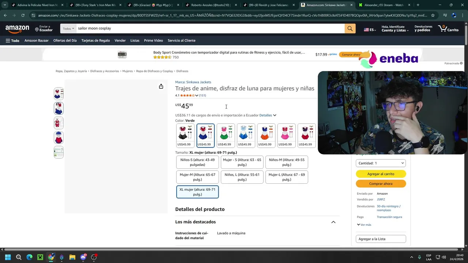Open Google Chrome from the taskbar
The image size is (468, 263).
(51, 257)
